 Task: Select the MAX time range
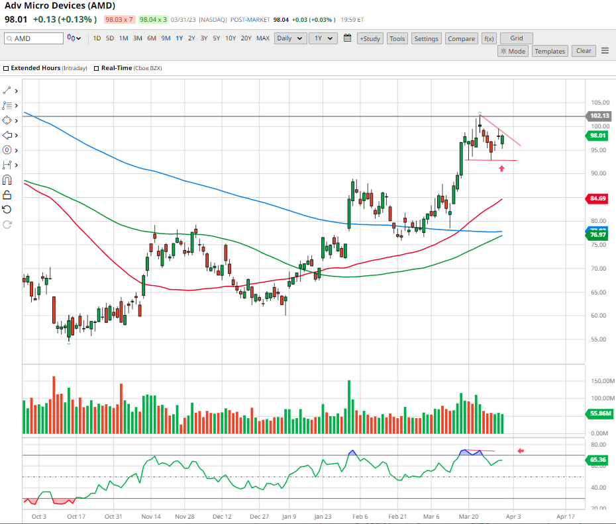tap(263, 38)
